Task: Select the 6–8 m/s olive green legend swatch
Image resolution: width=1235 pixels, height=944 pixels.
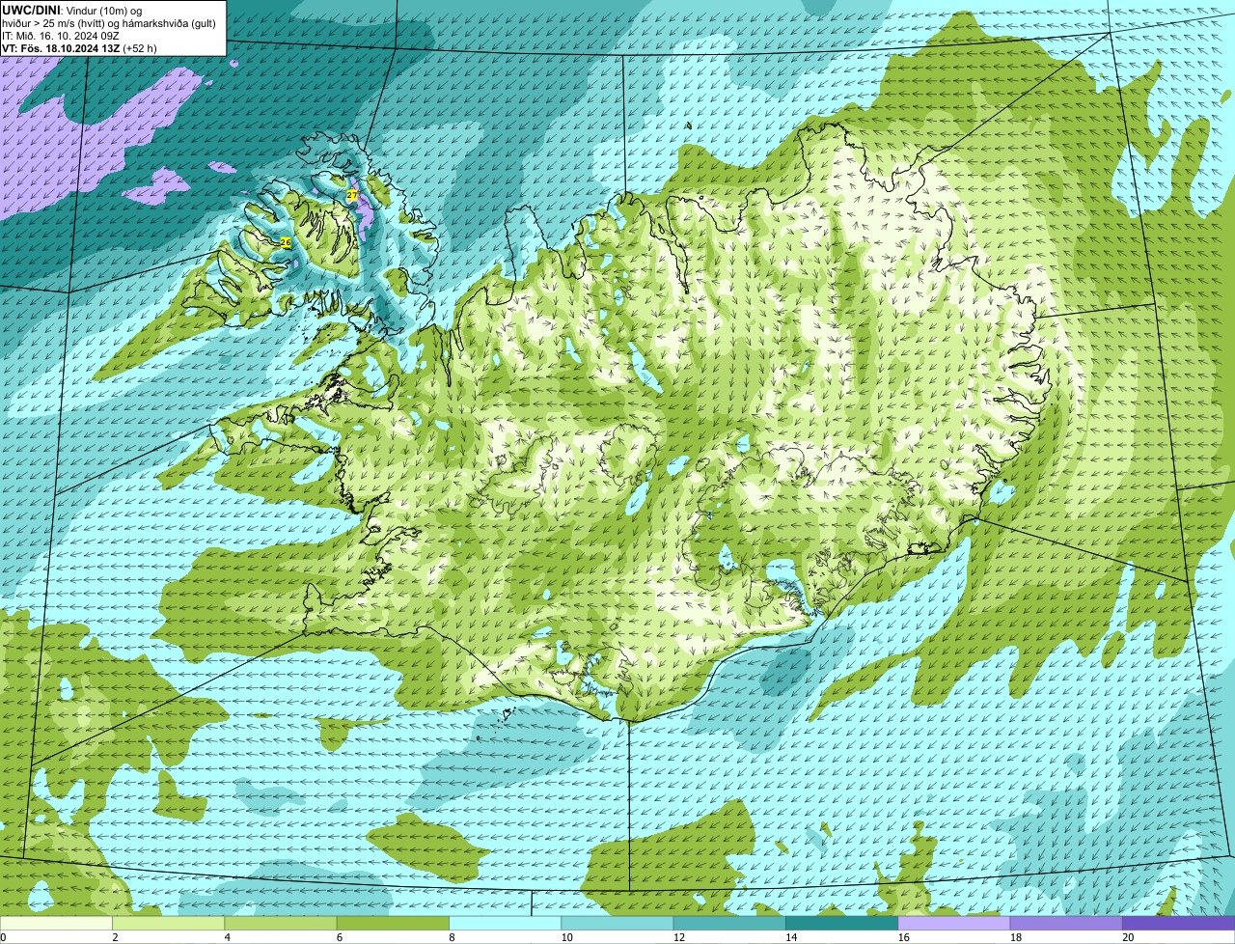Action: [393, 923]
